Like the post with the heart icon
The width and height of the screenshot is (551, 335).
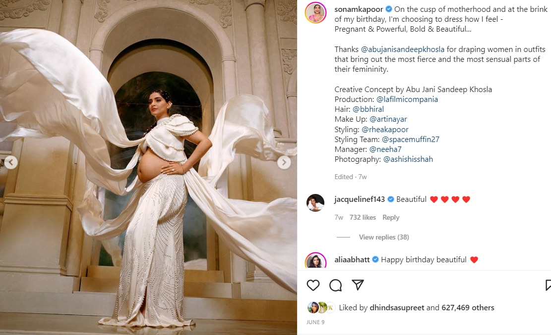click(x=313, y=285)
